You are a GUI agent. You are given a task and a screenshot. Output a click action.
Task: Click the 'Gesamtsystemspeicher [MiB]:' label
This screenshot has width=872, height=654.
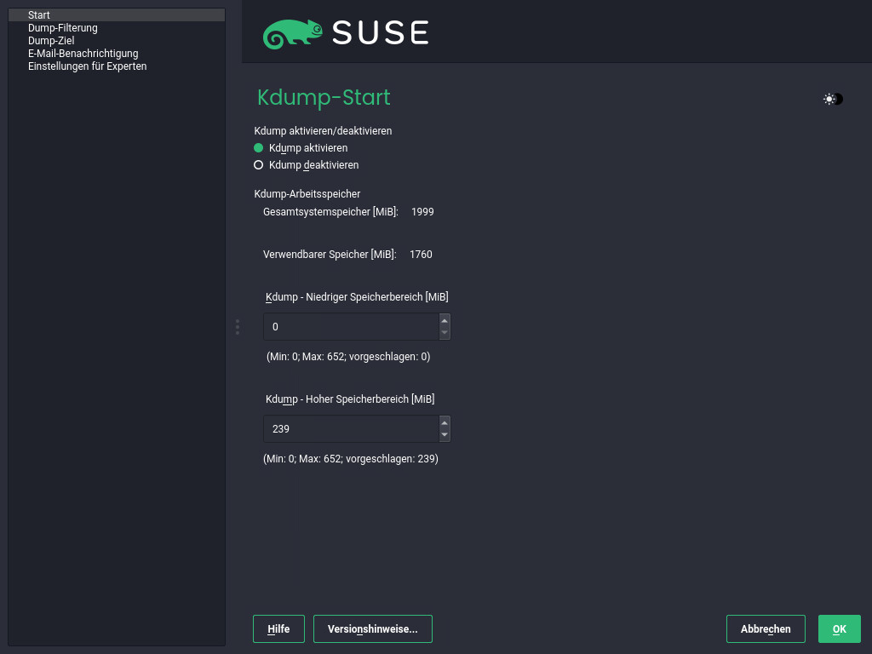click(x=331, y=212)
